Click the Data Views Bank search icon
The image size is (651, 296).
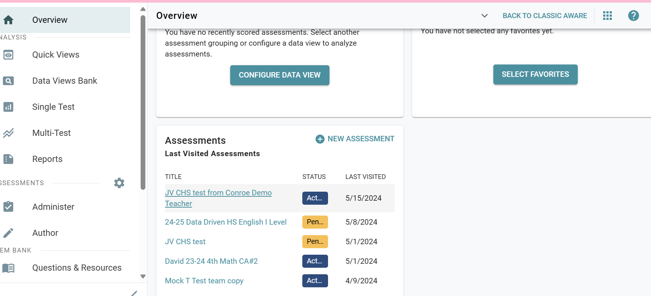pyautogui.click(x=8, y=81)
